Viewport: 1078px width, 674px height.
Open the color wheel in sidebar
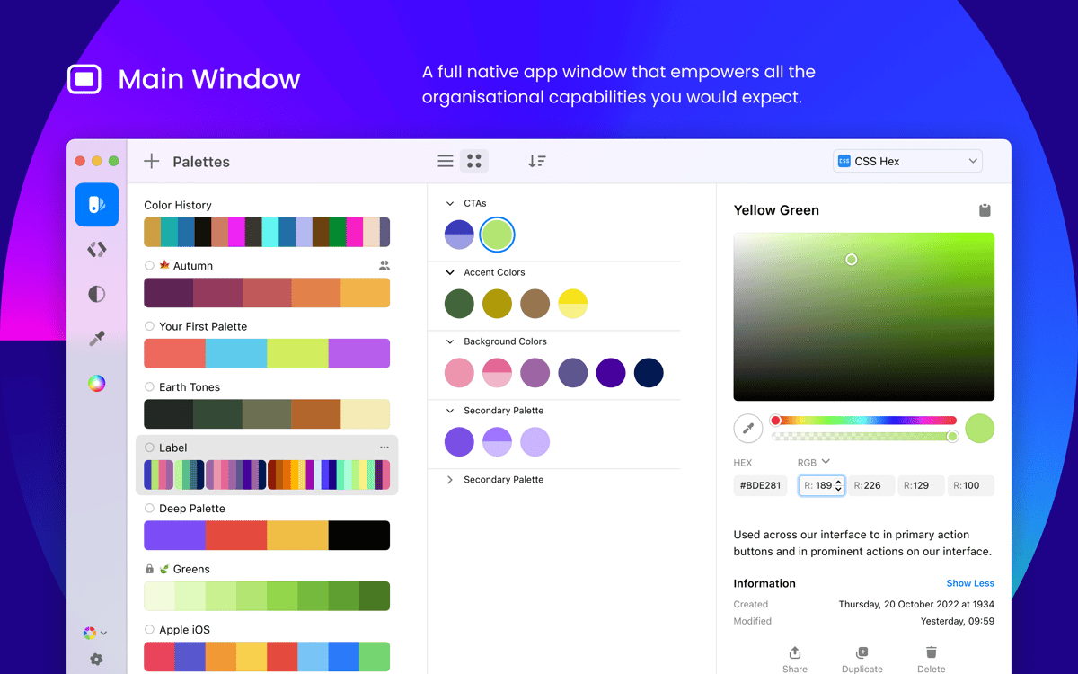click(x=97, y=384)
